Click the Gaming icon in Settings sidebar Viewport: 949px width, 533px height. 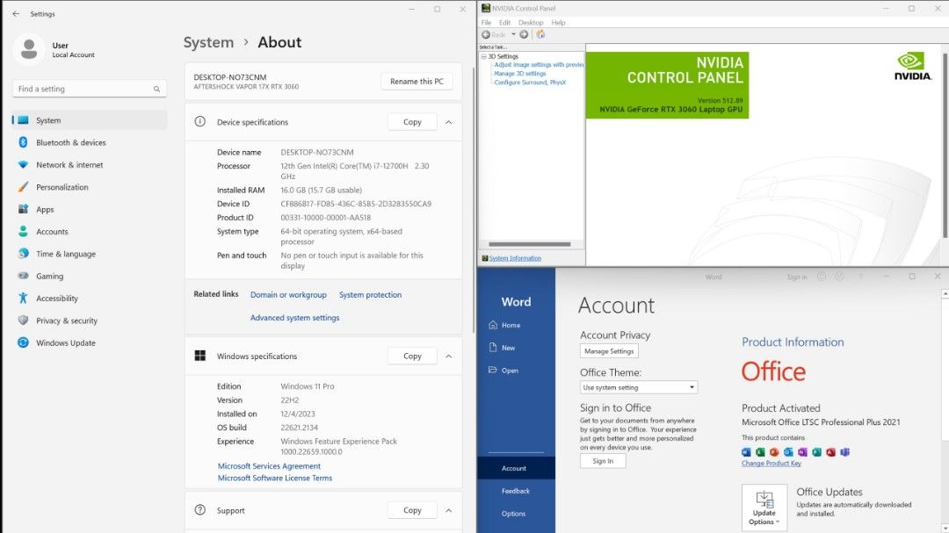pyautogui.click(x=23, y=276)
